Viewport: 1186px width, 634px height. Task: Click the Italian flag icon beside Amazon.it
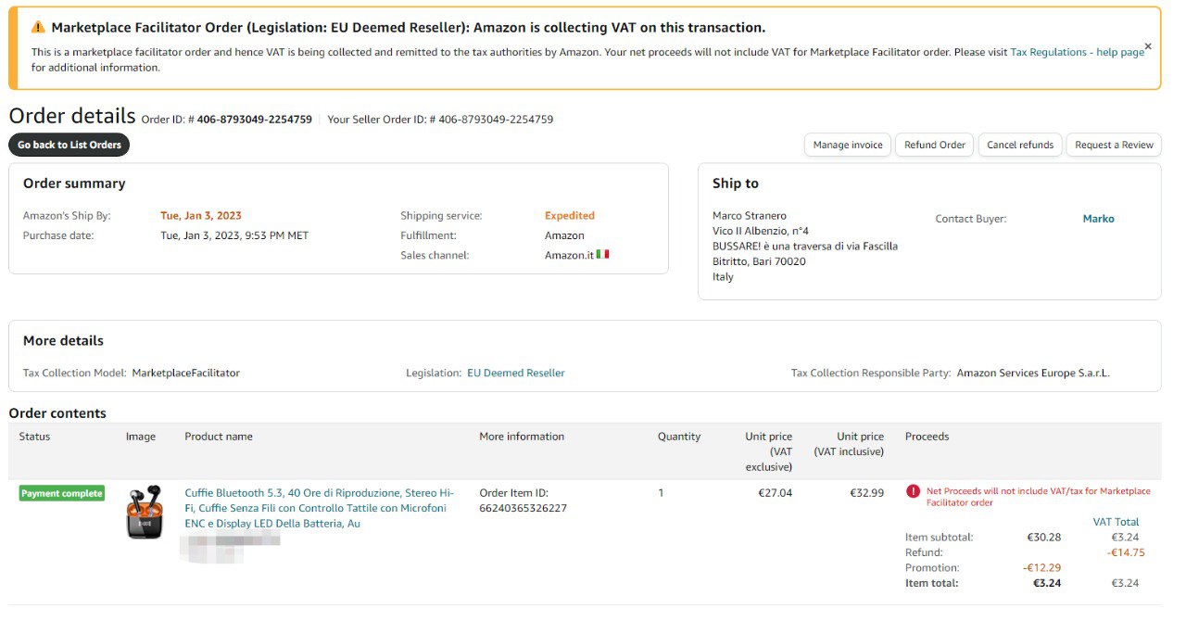pyautogui.click(x=603, y=255)
